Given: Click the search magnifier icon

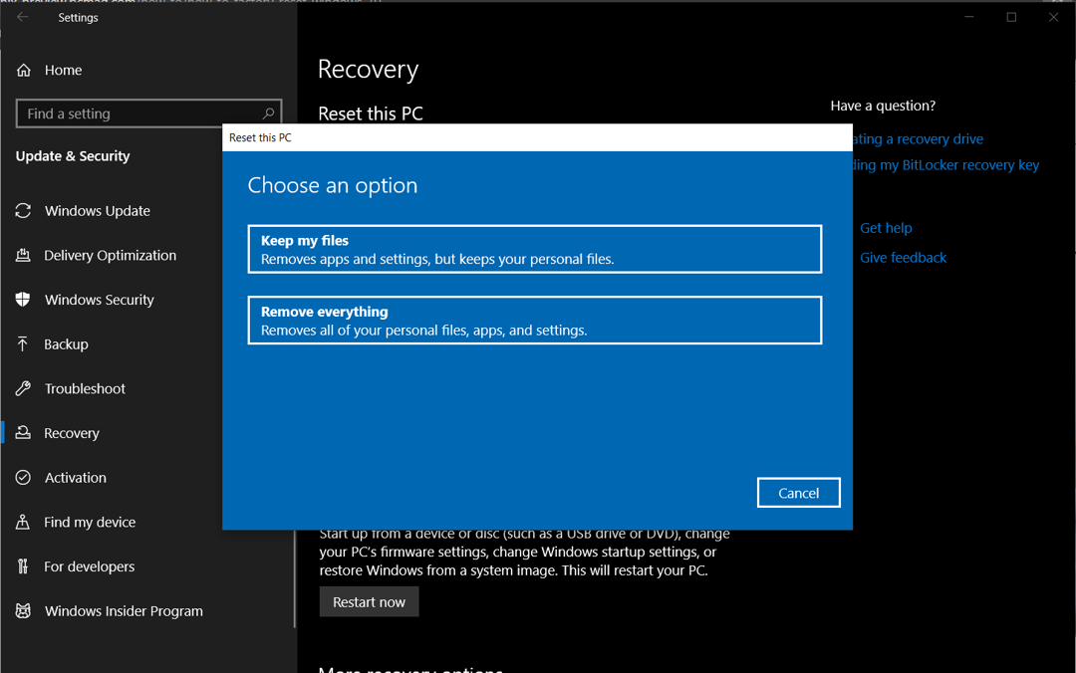Looking at the screenshot, I should 267,113.
